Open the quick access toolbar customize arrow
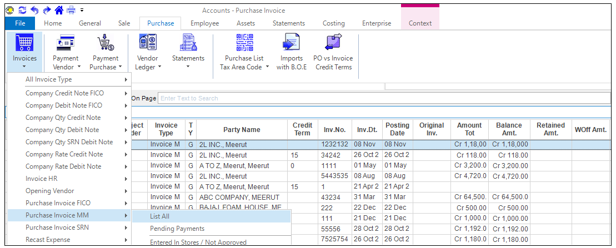This screenshot has height=248, width=616. tap(82, 9)
